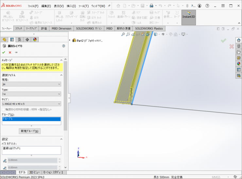Viewport: 242px width, 179px height.
Task: Open the Type dropdown
Action: (x=31, y=94)
